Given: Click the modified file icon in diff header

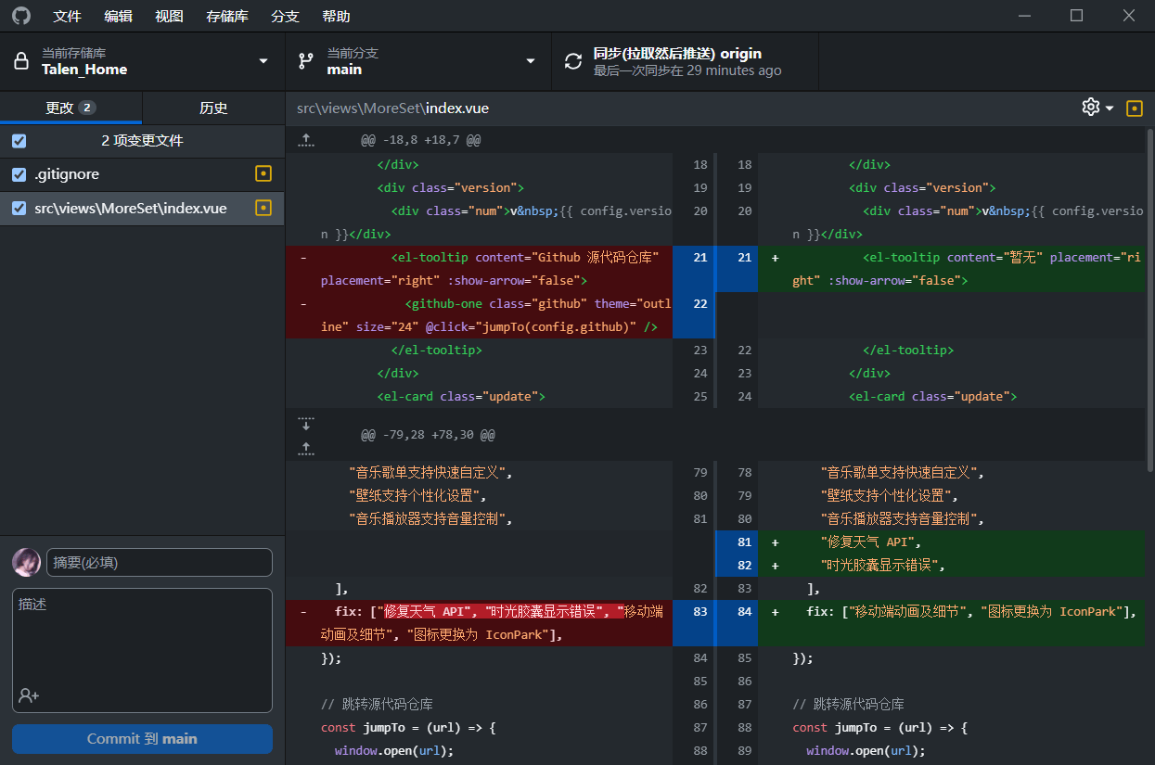Looking at the screenshot, I should click(1134, 108).
